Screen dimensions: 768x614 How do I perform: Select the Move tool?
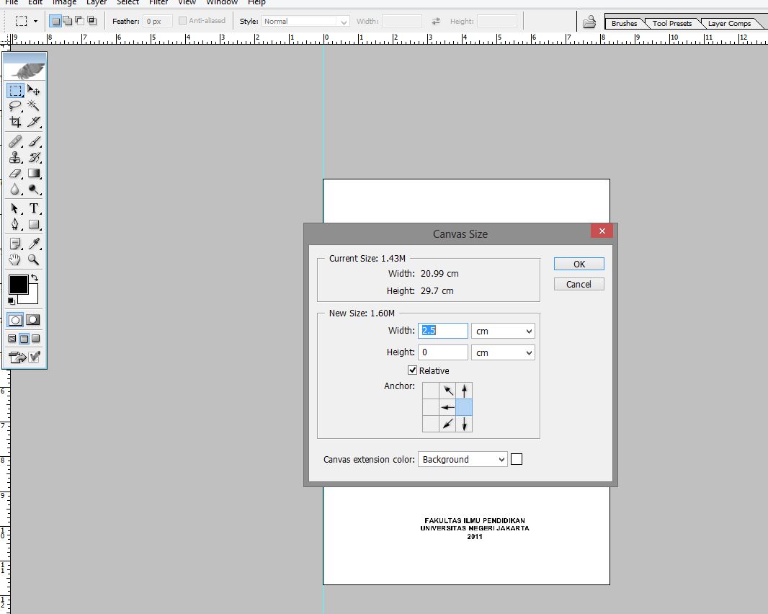click(x=34, y=90)
